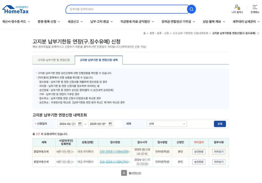Expand the 세목 선택 dropdown
262x183 pixels.
(x=167, y=124)
